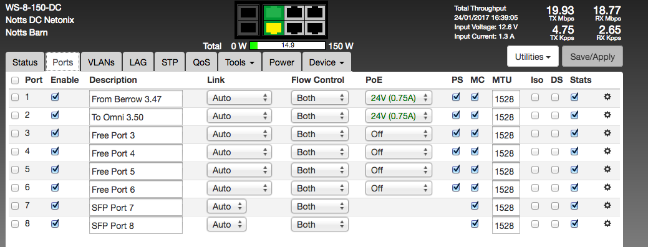Open PoE dropdown for To Omni port 2
The height and width of the screenshot is (247, 648).
tap(399, 116)
